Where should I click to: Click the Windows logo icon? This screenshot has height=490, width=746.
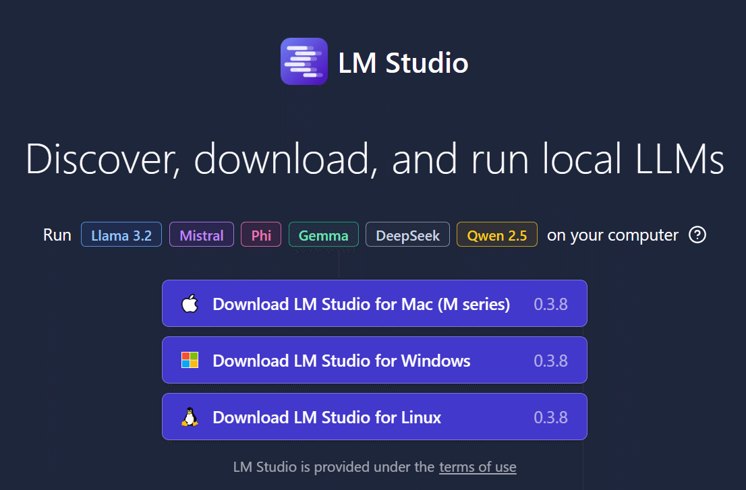(x=190, y=360)
